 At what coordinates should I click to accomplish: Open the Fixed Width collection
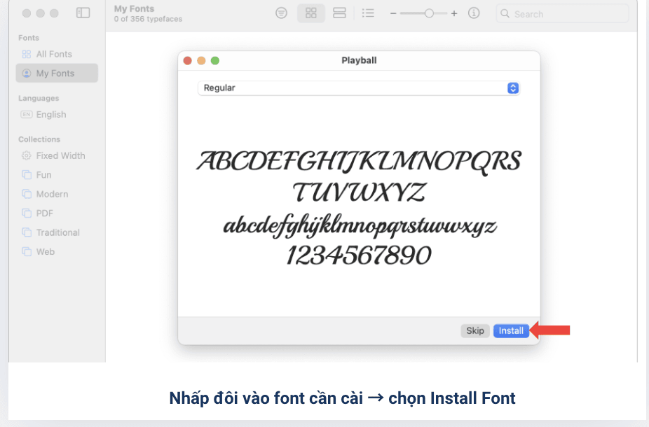(60, 156)
